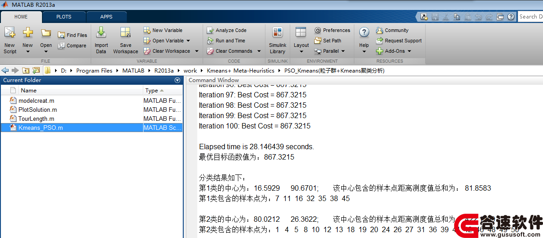Go up one folder level
Image resolution: width=543 pixels, height=238 pixels.
tap(26, 70)
